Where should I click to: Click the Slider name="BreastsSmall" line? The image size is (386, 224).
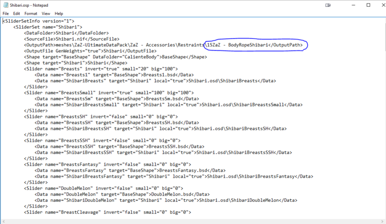click(x=109, y=93)
